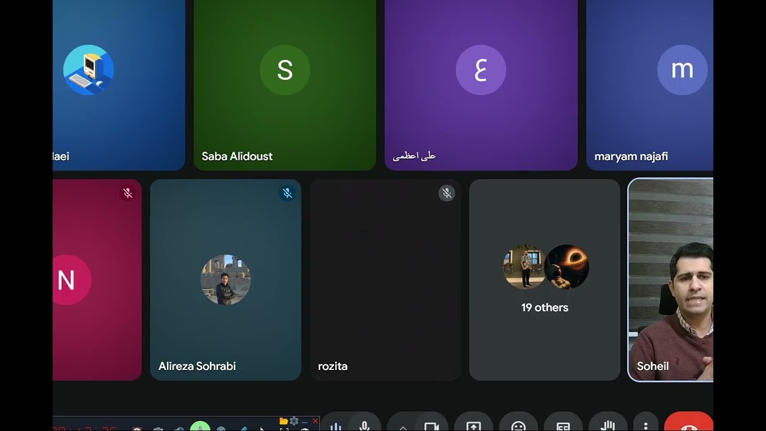Click the name label maryam najafi
This screenshot has height=431, width=766.
tap(631, 156)
